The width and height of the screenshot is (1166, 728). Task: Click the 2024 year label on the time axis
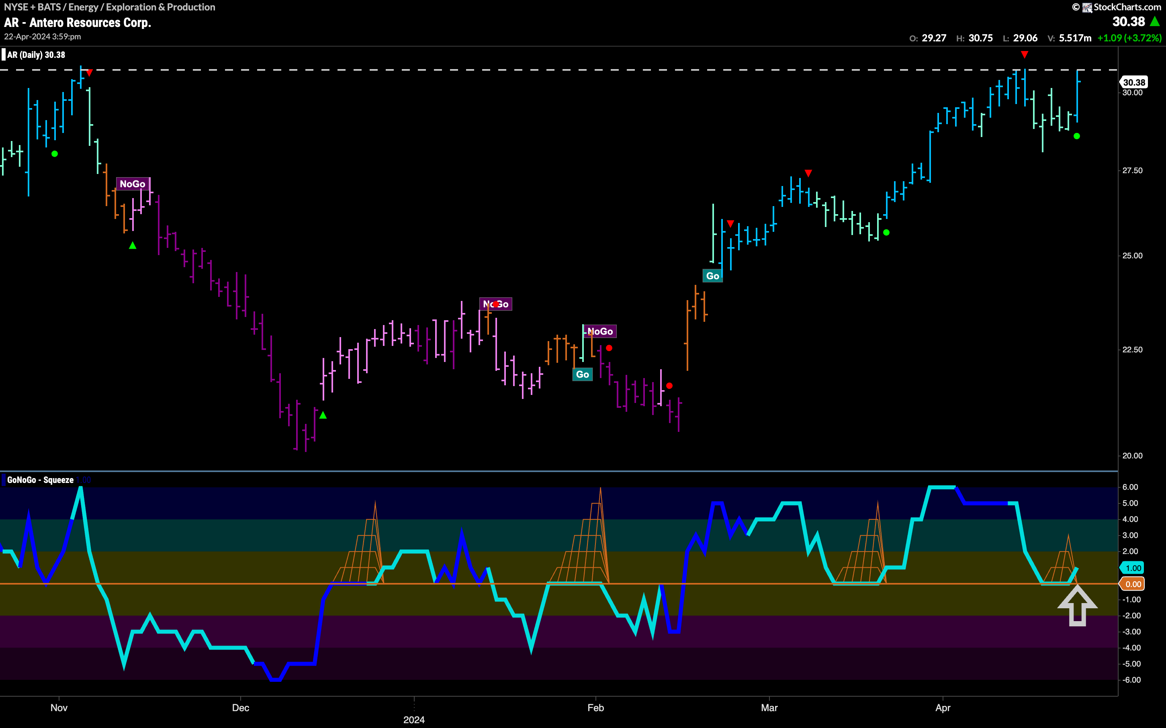click(x=414, y=720)
